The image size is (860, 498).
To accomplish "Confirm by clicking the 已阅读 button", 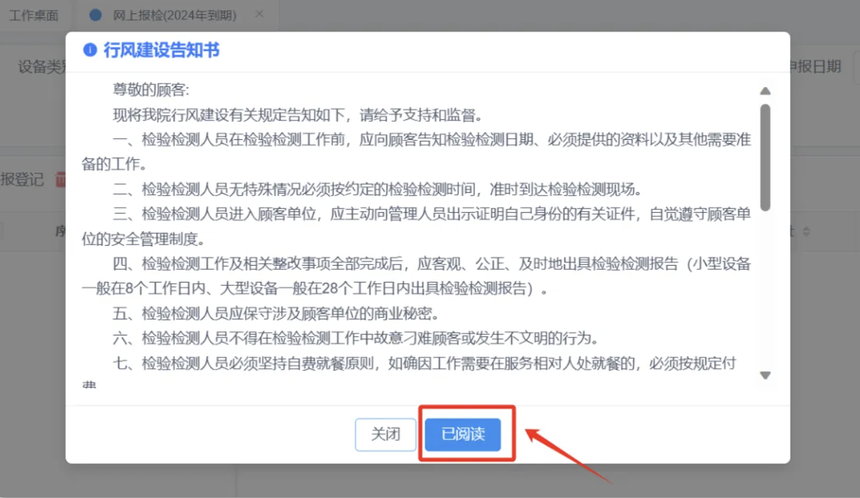I will [463, 434].
